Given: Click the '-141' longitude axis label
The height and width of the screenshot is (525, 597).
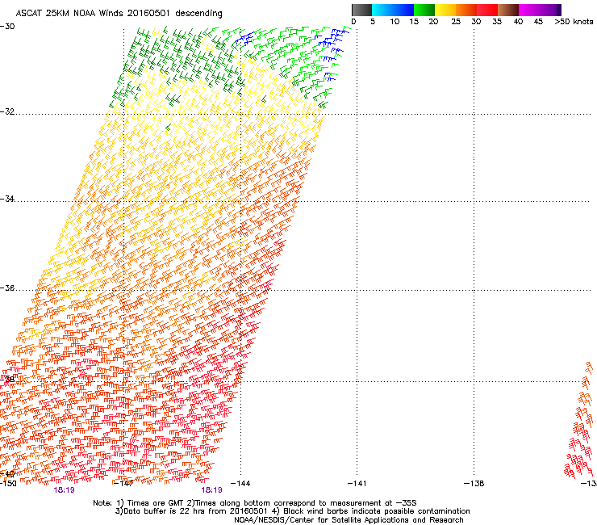Looking at the screenshot, I should click(357, 484).
